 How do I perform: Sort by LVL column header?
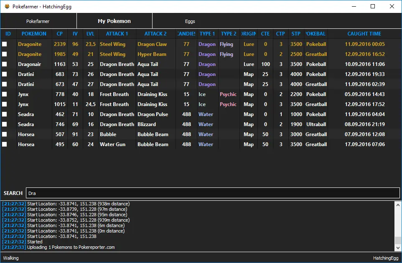(91, 34)
